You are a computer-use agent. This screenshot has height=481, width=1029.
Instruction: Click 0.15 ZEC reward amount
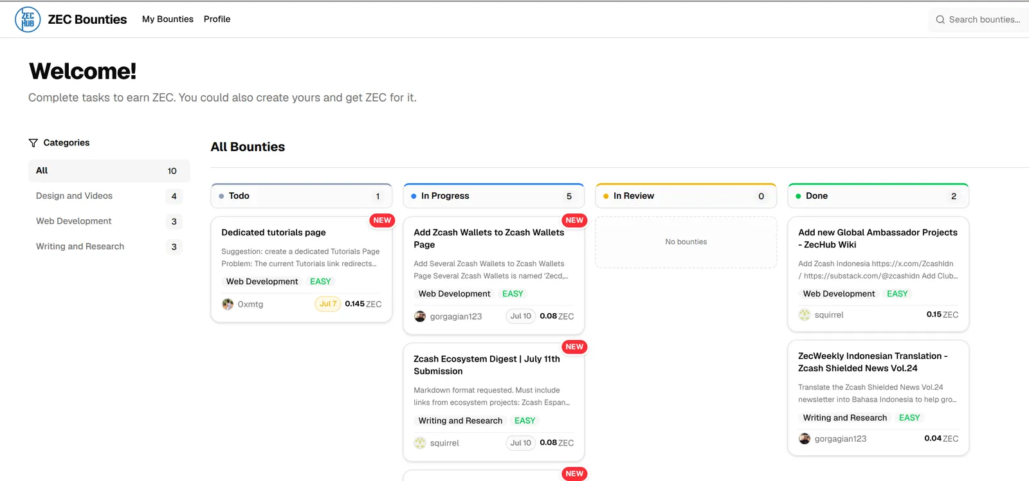(x=942, y=314)
